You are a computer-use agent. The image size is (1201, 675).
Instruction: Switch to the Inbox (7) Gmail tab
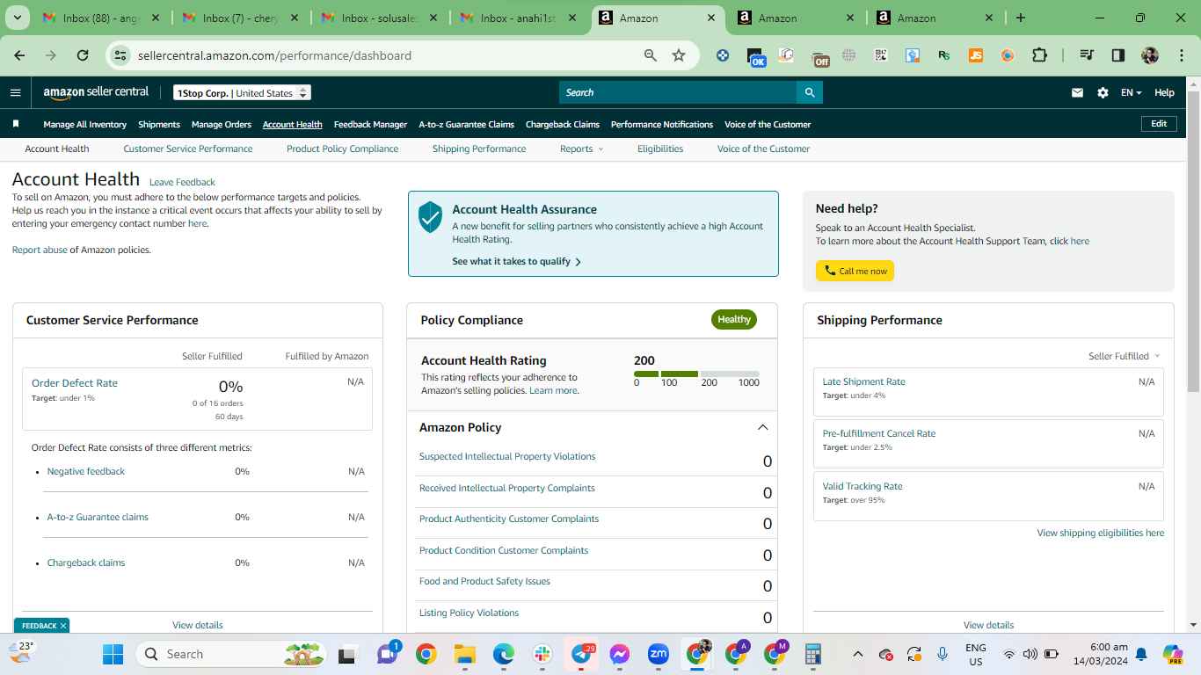[x=241, y=18]
